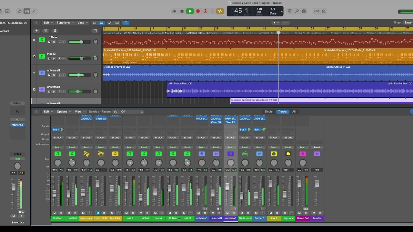This screenshot has width=413, height=232.
Task: Click the Bus 1 send on Cornet 1 strip
Action: 257,130
